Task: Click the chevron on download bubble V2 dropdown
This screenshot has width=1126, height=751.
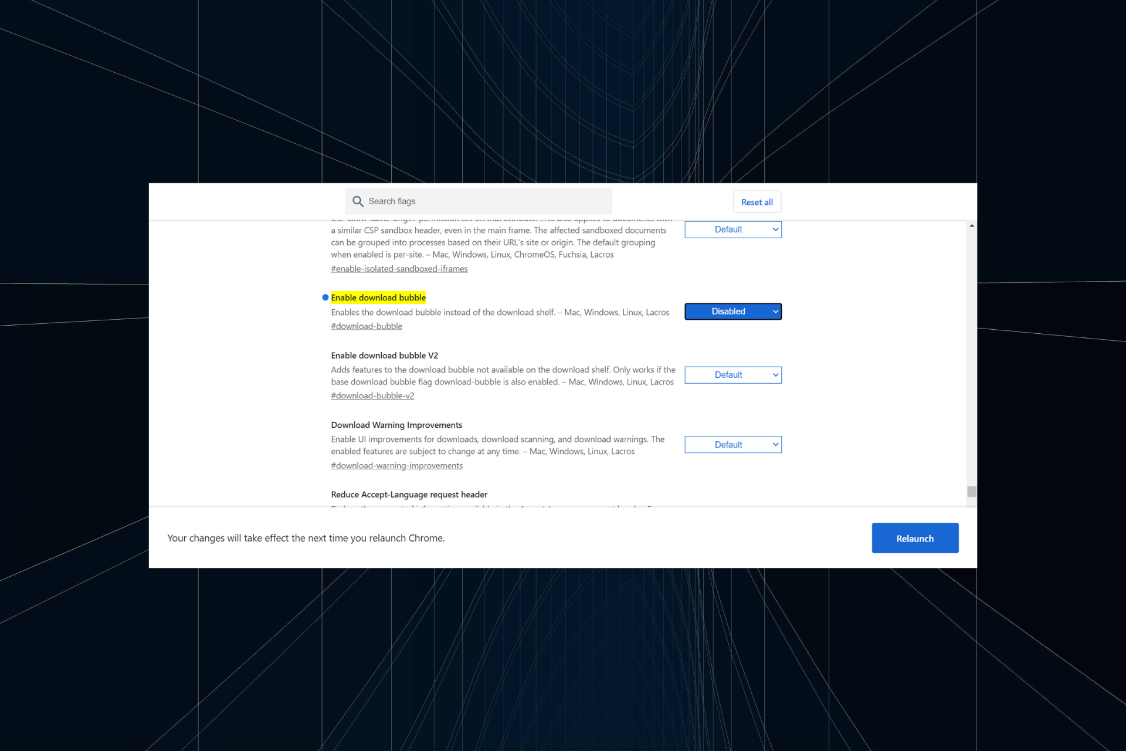Action: click(774, 375)
